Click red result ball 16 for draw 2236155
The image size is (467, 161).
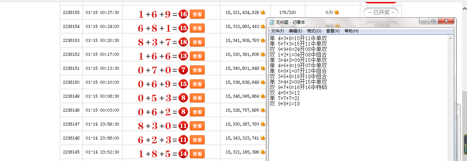coord(183,14)
